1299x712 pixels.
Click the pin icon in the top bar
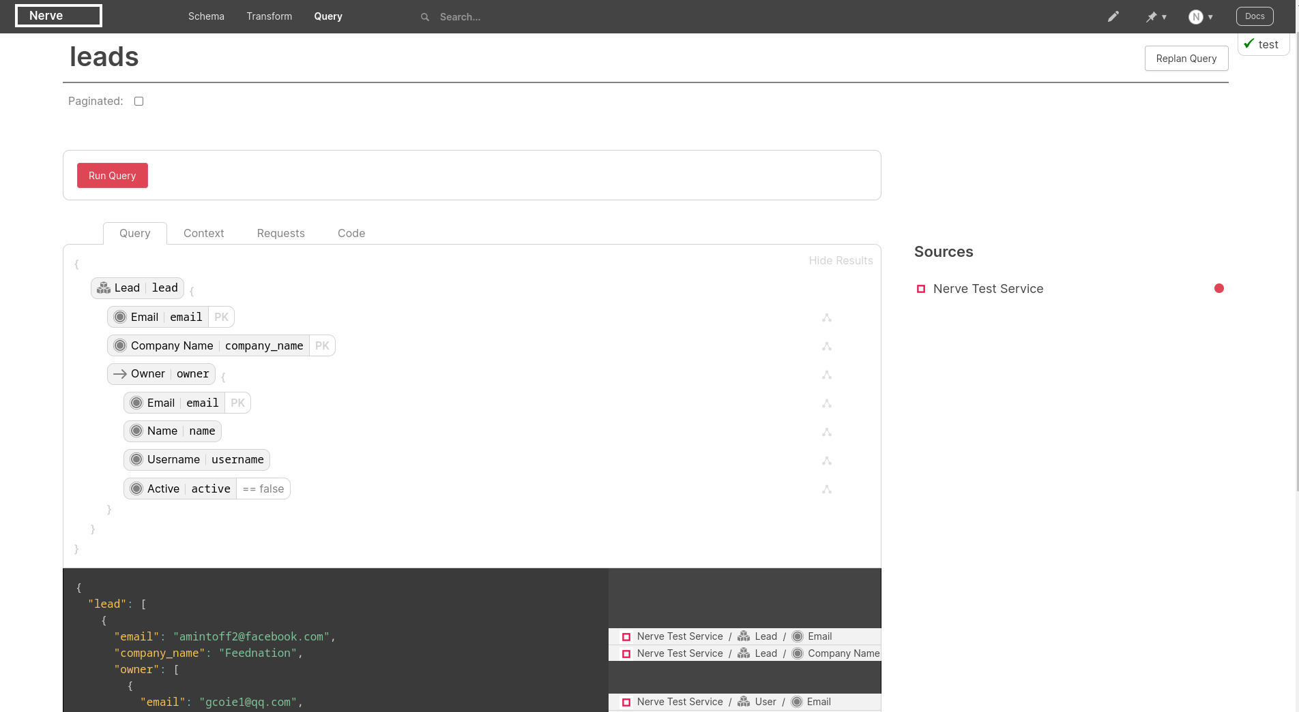(1152, 16)
